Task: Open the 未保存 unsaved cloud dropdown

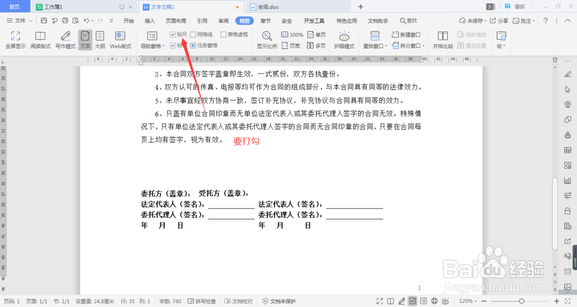Action: point(473,21)
